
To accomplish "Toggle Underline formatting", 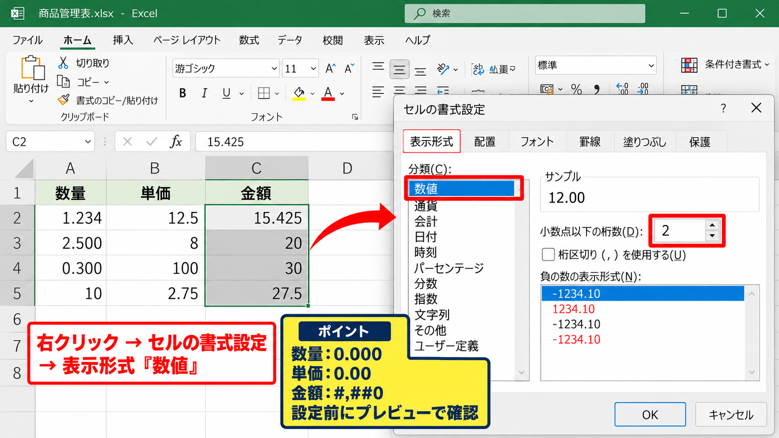I will click(x=226, y=93).
